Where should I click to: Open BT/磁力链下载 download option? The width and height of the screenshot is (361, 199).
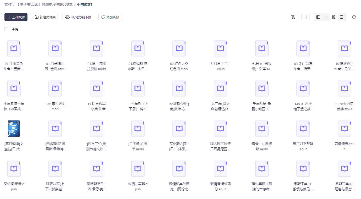click(78, 17)
